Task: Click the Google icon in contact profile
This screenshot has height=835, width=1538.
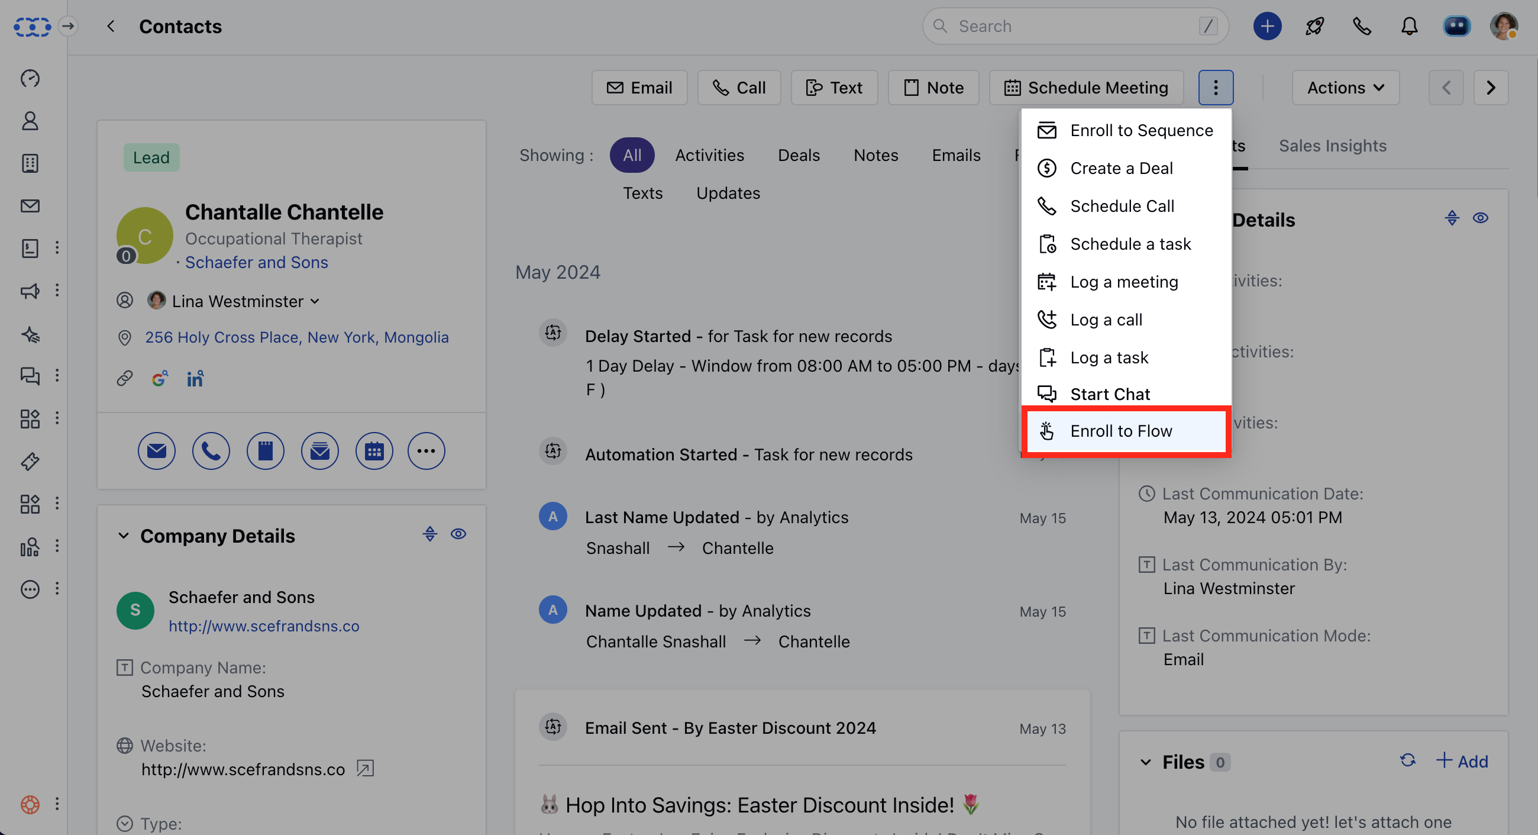Action: point(159,379)
